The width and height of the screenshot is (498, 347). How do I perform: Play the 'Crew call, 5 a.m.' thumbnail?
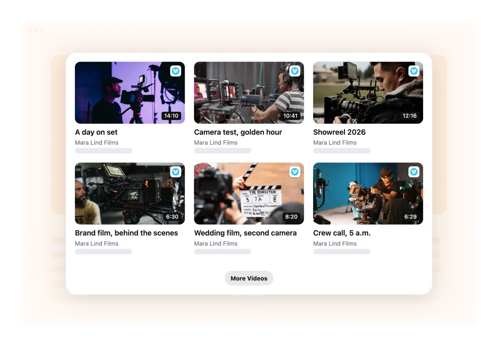[368, 194]
